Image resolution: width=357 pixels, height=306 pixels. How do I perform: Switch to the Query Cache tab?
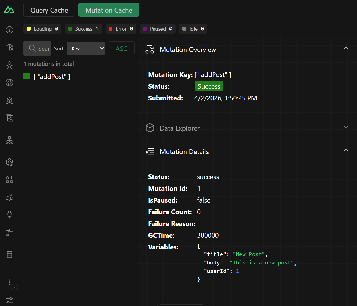[x=49, y=10]
